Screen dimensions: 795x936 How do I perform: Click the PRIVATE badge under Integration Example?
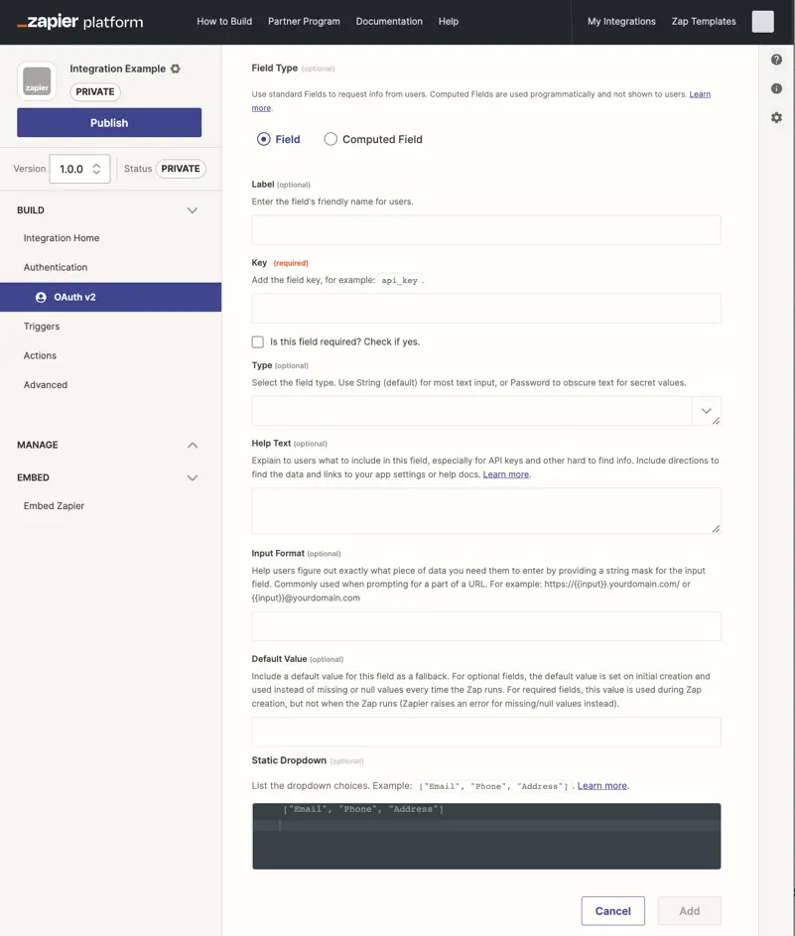click(x=95, y=92)
